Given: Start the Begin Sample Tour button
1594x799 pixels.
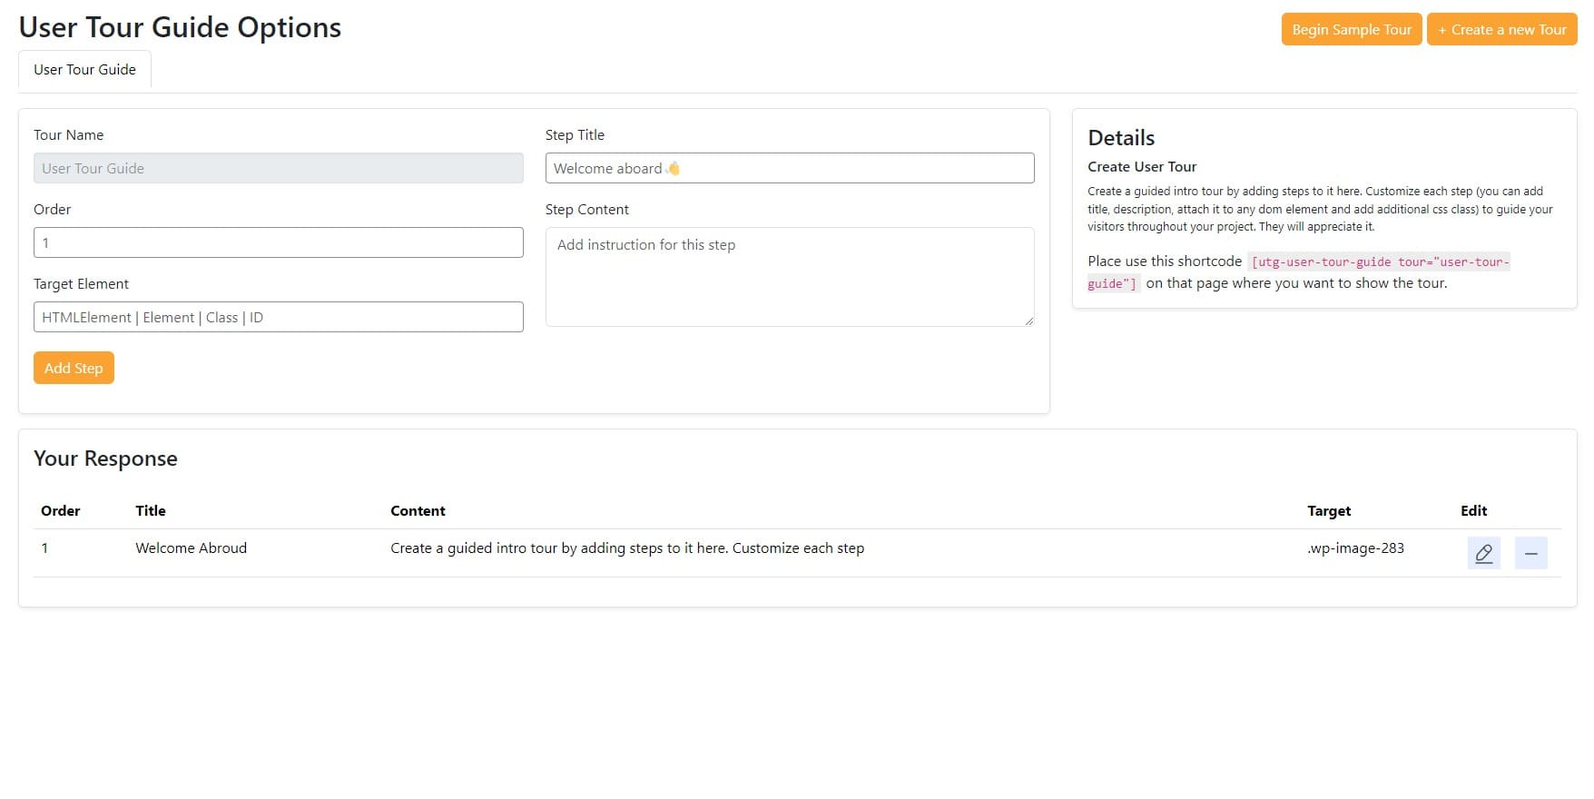Looking at the screenshot, I should click(1351, 29).
